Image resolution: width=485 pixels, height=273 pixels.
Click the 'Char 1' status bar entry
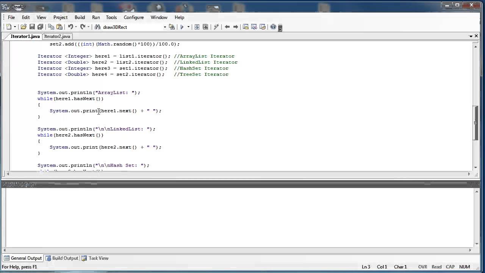[x=400, y=267]
